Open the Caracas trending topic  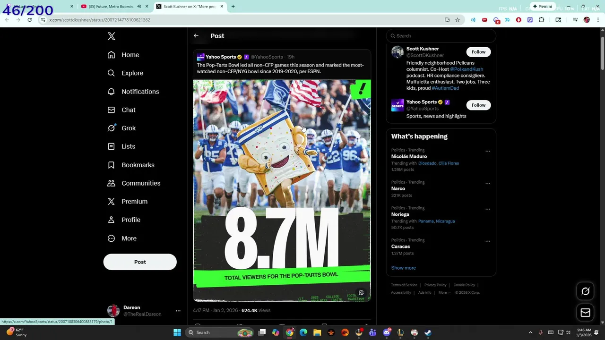tap(400, 246)
